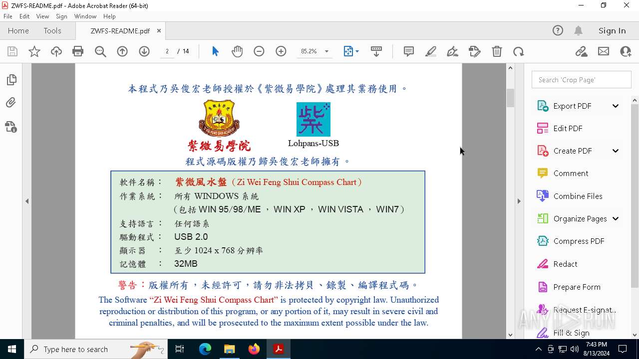Open the Window menu

tap(85, 16)
